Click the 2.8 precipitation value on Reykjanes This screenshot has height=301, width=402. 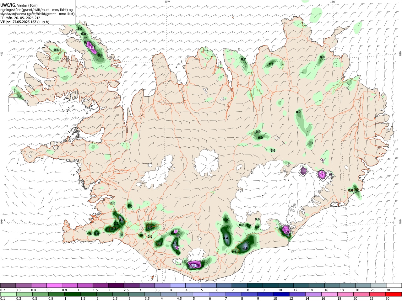[97, 234]
